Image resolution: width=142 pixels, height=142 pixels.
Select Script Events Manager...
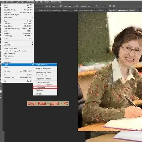[x=45, y=79]
